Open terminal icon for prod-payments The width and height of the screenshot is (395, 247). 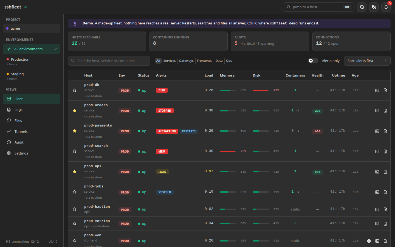point(377,131)
